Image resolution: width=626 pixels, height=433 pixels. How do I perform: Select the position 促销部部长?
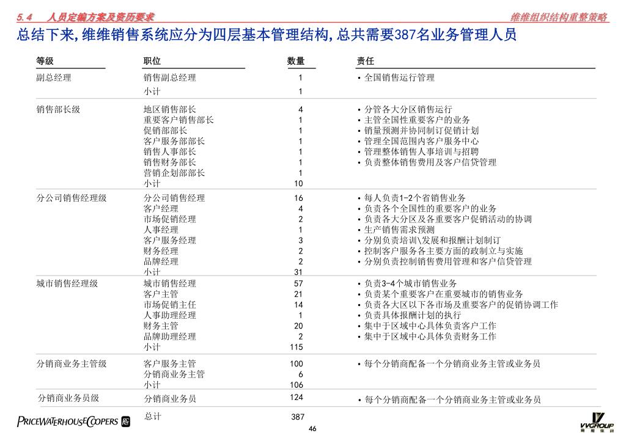click(165, 130)
